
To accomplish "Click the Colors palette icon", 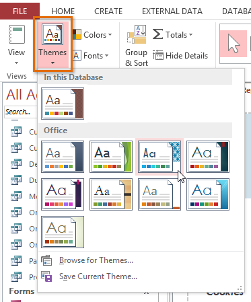I will (77, 34).
